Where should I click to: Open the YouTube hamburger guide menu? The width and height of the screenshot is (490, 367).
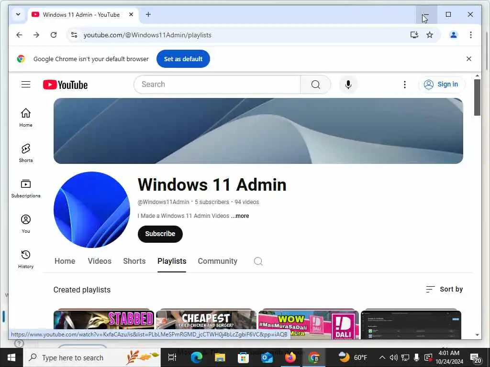[26, 85]
